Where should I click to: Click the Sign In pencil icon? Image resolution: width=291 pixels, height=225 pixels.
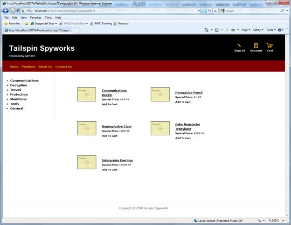(239, 45)
